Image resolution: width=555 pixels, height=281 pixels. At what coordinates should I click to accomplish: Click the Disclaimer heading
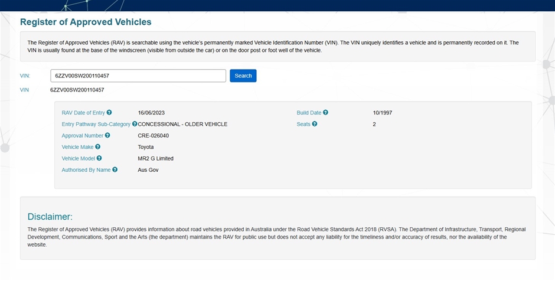50,217
